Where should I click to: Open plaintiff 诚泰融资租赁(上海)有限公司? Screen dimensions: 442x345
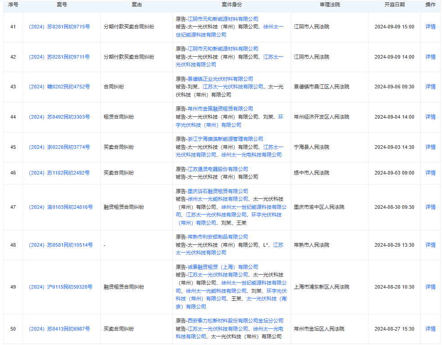click(223, 267)
